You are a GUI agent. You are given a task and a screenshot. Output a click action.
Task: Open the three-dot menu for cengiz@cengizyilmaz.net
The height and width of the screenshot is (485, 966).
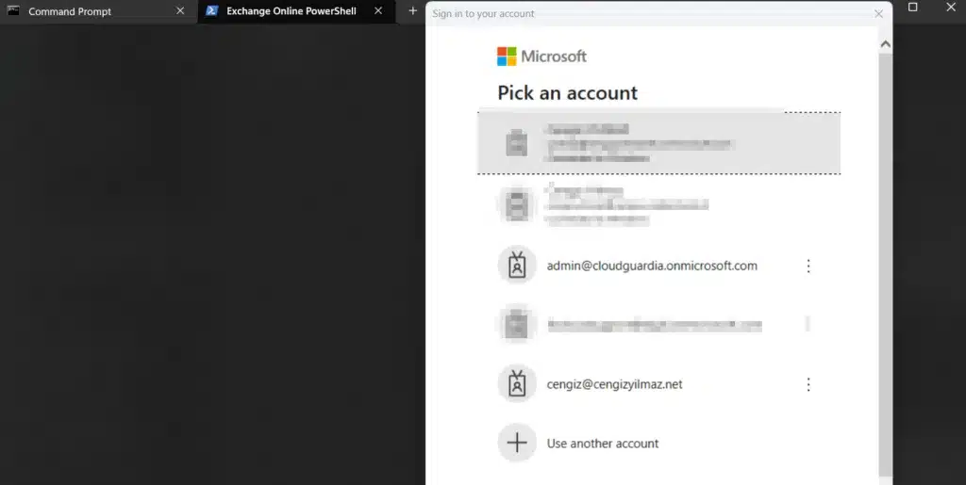pos(808,385)
